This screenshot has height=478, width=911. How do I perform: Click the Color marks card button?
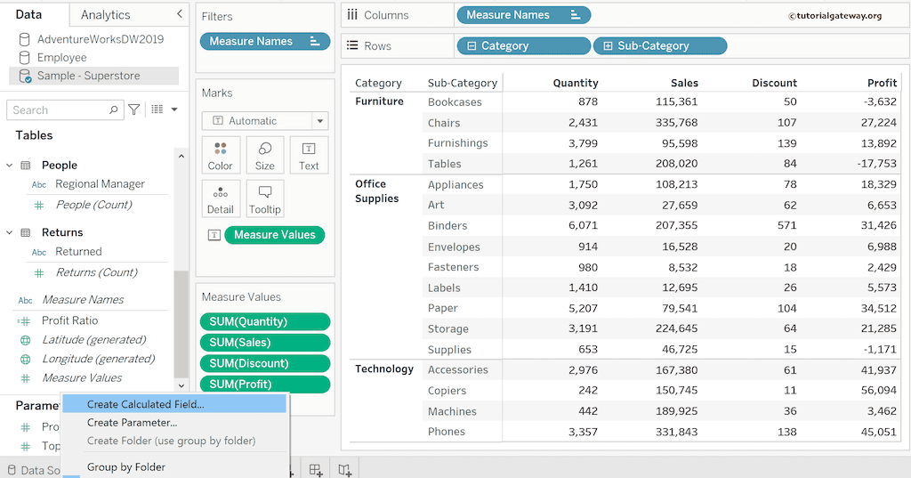coord(220,155)
